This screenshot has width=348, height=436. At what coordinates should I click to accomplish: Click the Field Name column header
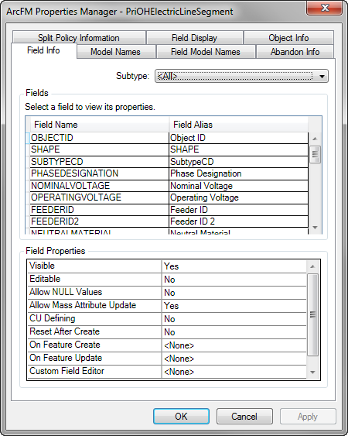(x=100, y=125)
